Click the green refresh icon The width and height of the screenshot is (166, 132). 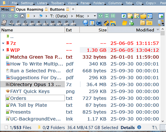pos(124,16)
